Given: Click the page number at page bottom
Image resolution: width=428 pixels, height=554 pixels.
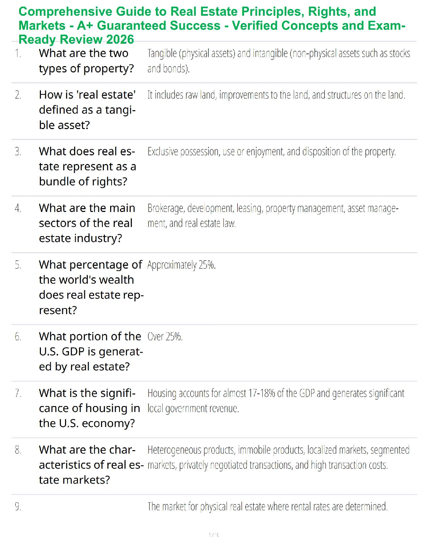Looking at the screenshot, I should click(214, 535).
